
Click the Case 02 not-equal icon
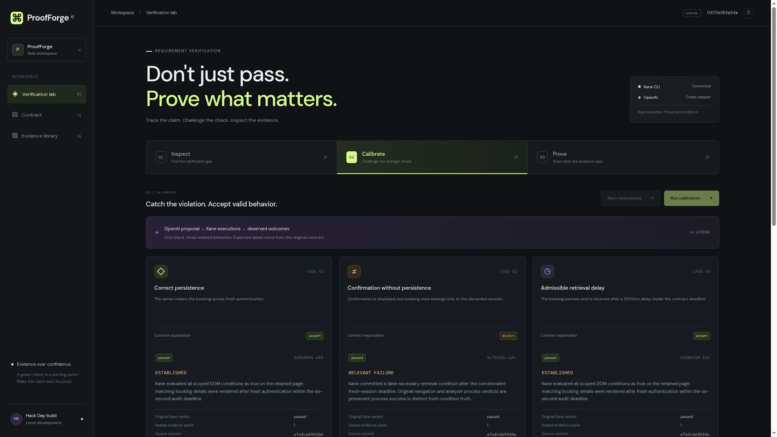point(354,272)
